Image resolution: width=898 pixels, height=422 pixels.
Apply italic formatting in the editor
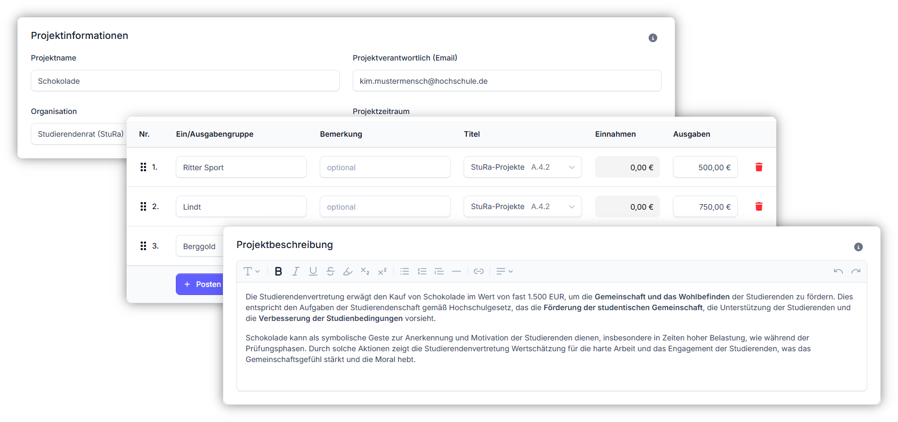coord(295,271)
